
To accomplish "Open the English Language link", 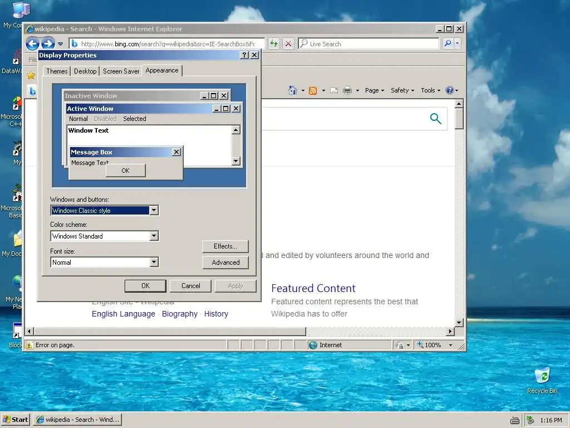I will click(123, 314).
